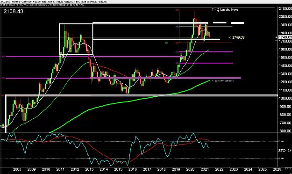Click the large 2108.43 price readout
The width and height of the screenshot is (292, 174).
(14, 11)
